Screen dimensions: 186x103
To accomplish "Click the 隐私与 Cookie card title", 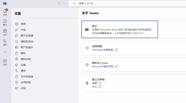I will 100,63.
